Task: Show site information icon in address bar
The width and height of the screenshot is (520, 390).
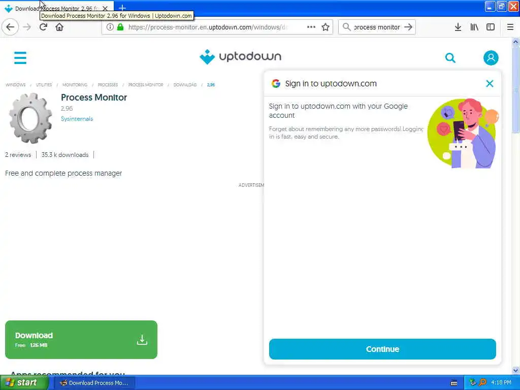Action: click(x=110, y=27)
